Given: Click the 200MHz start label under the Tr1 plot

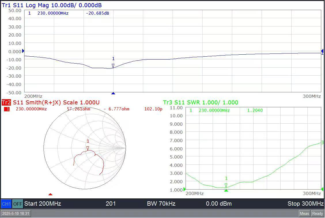Looking at the screenshot, I should pos(33,96).
